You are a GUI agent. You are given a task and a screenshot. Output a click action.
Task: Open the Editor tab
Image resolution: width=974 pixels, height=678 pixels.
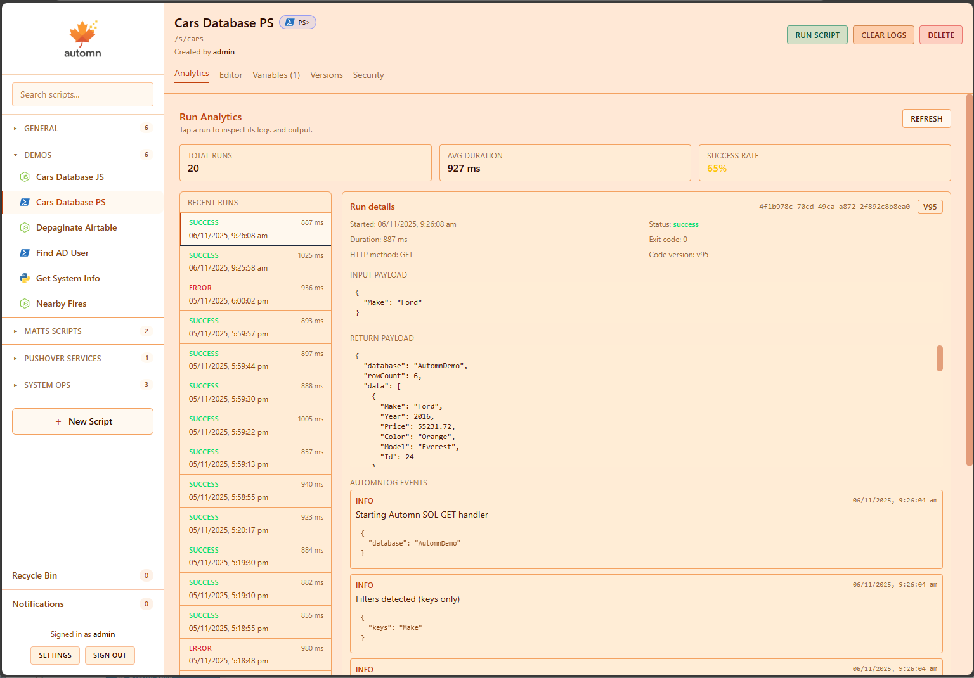click(231, 75)
